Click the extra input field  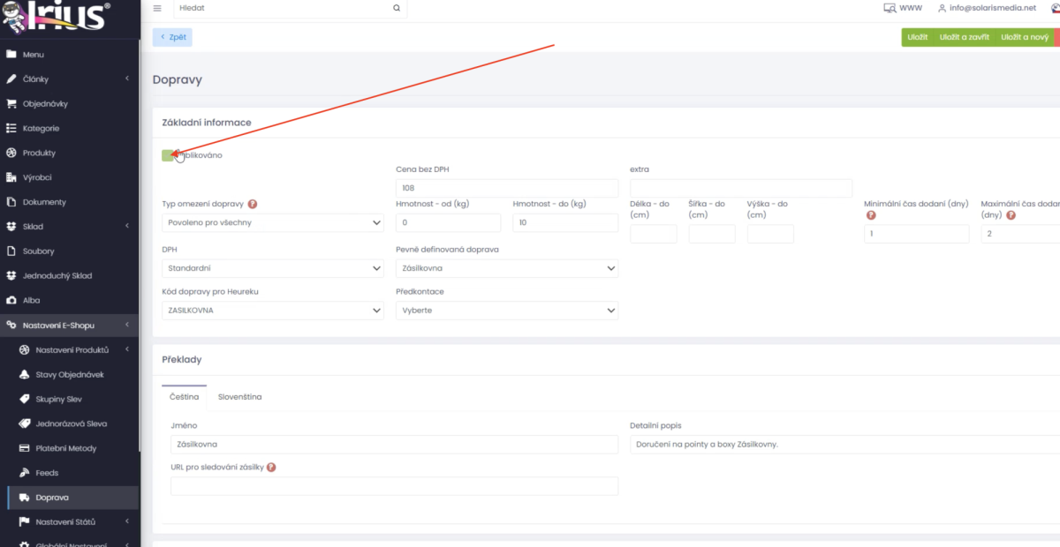[x=741, y=188]
